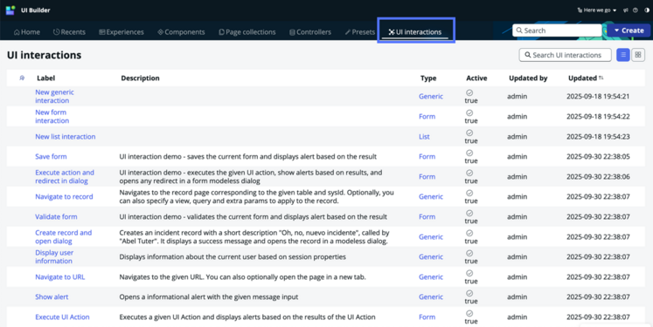653x327 pixels.
Task: Click the Active check icon for Show alert
Action: tap(469, 293)
